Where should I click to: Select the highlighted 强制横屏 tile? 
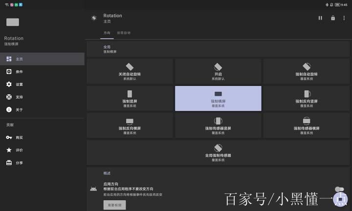(218, 99)
